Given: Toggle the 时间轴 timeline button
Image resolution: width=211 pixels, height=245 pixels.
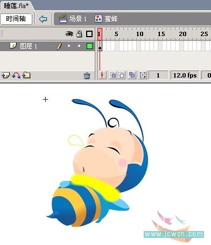Looking at the screenshot, I should click(x=16, y=19).
